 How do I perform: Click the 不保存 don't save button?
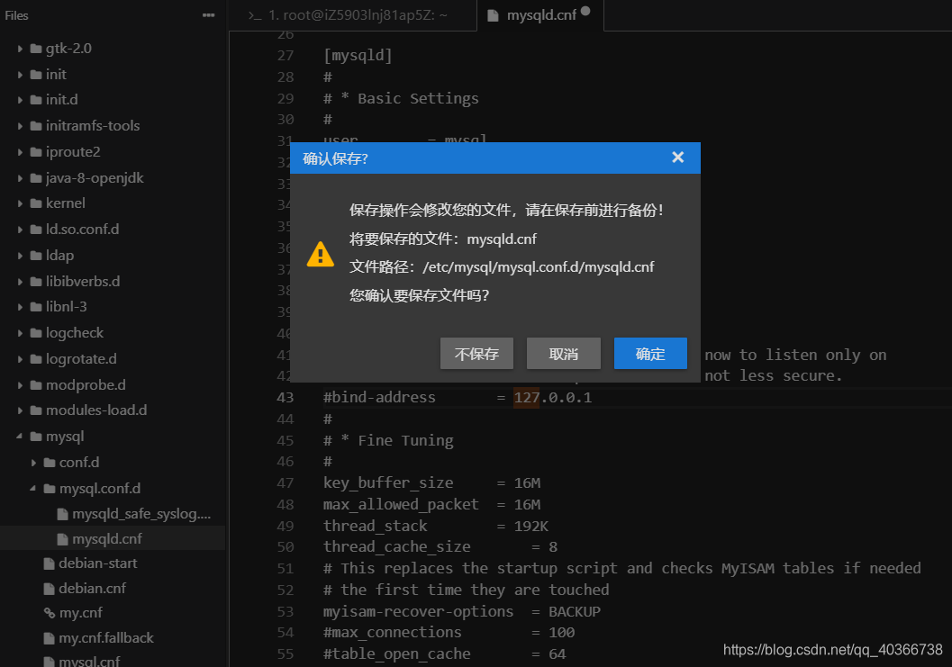[476, 353]
